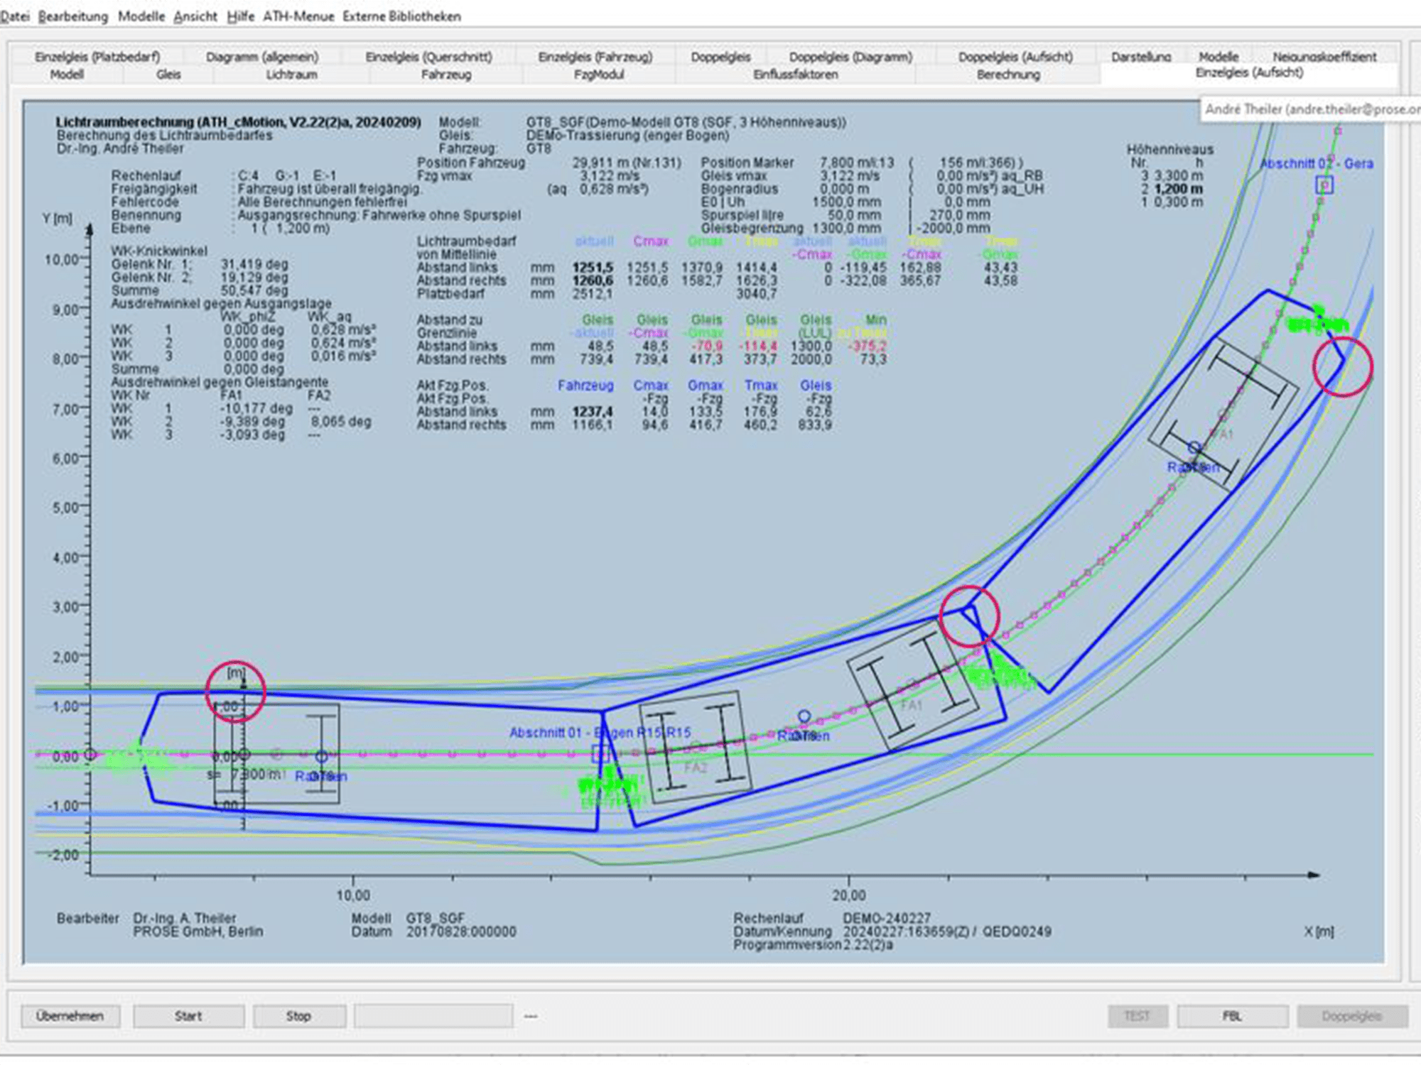Open the Datei menu
This screenshot has height=1065, width=1421.
14,16
